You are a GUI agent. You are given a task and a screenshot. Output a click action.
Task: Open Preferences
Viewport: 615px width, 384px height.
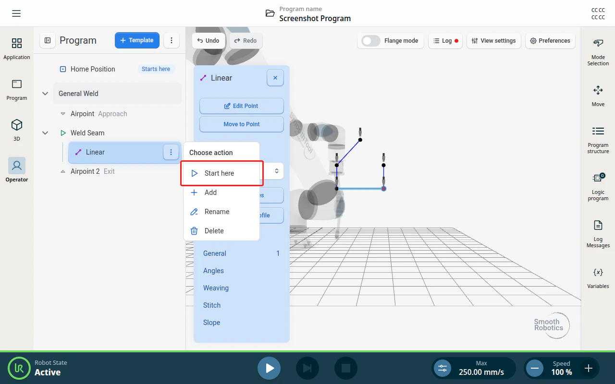coord(550,41)
